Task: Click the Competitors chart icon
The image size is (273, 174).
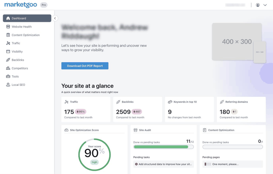Action: pos(8,68)
